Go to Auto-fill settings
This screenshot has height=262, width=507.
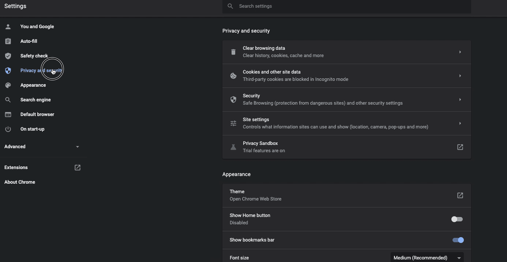point(29,41)
